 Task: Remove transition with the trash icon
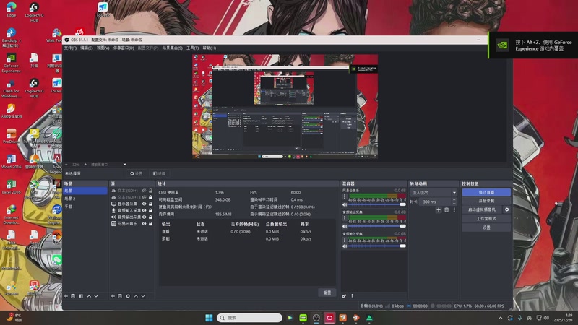click(447, 209)
